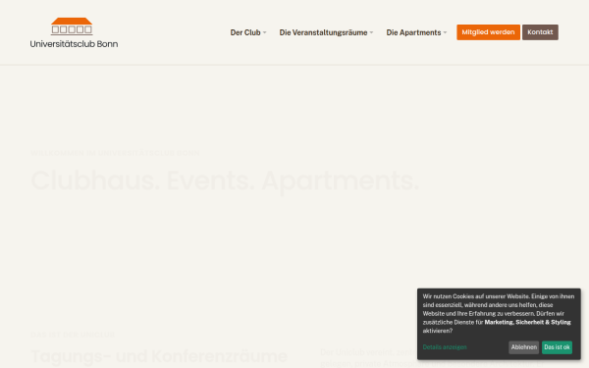Expand the Die Apartments dropdown arrow
The width and height of the screenshot is (589, 368).
pyautogui.click(x=445, y=32)
